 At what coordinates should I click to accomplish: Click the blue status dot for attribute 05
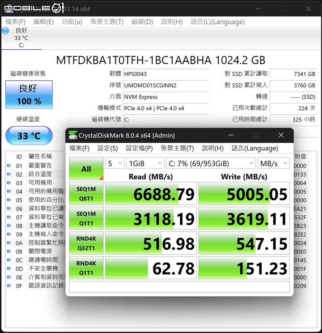click(8, 200)
